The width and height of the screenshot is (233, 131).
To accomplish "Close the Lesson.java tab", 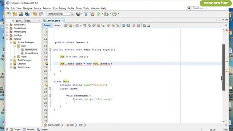I will click(x=63, y=21).
